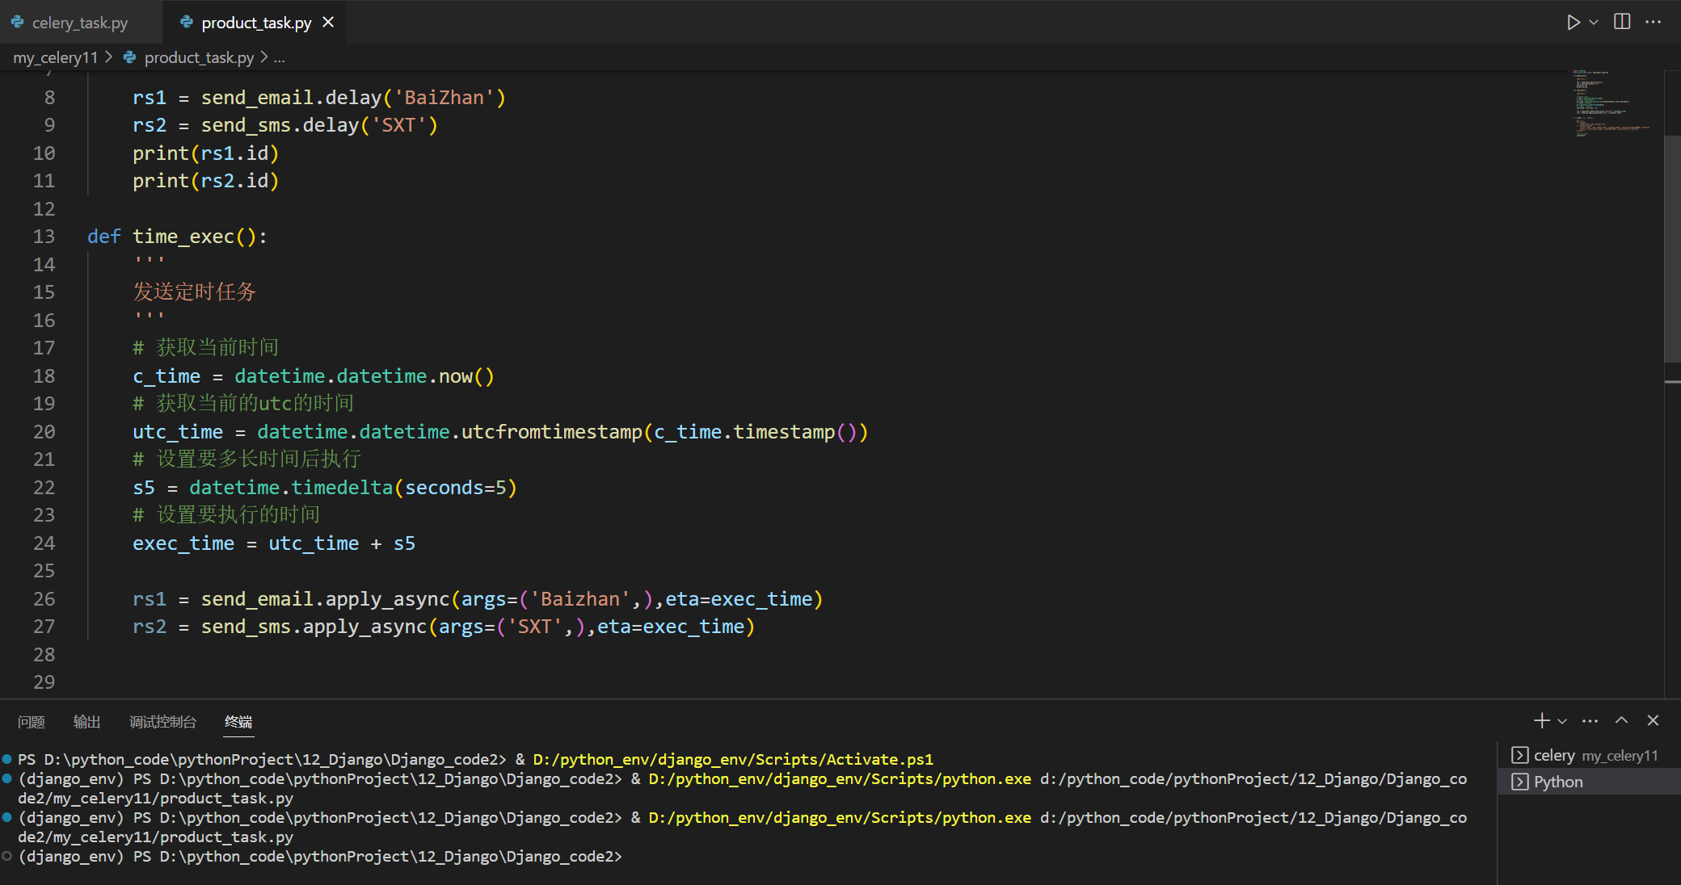Create a new terminal with plus icon
The width and height of the screenshot is (1681, 885).
click(1541, 720)
